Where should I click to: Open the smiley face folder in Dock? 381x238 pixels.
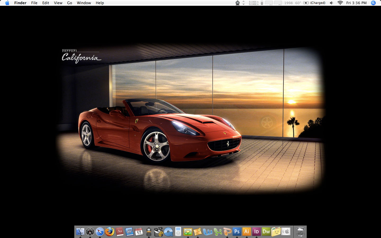point(276,232)
